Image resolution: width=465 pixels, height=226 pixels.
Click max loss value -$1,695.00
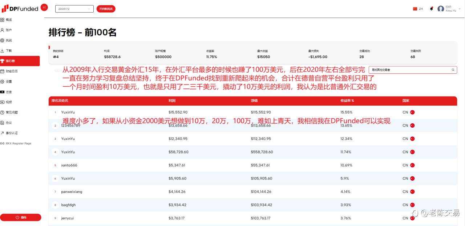tap(318, 57)
